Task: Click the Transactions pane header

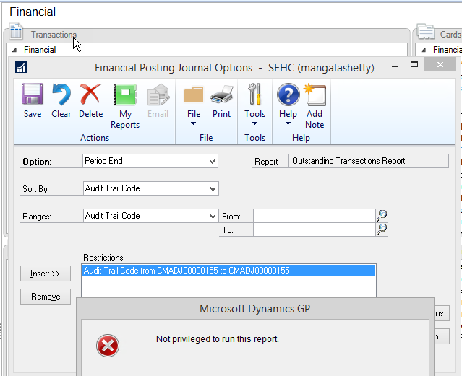Action: click(54, 35)
